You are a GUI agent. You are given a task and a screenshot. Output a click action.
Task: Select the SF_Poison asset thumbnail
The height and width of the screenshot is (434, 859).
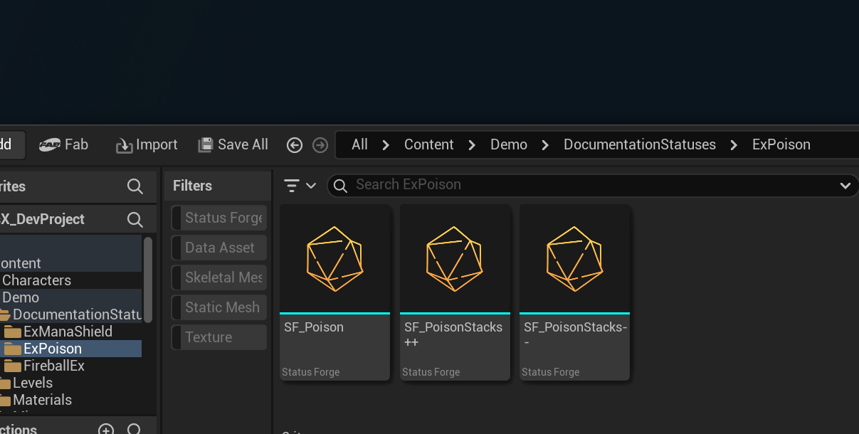334,258
